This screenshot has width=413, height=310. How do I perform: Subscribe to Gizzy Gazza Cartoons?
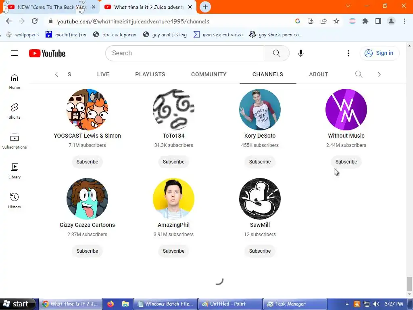87,251
